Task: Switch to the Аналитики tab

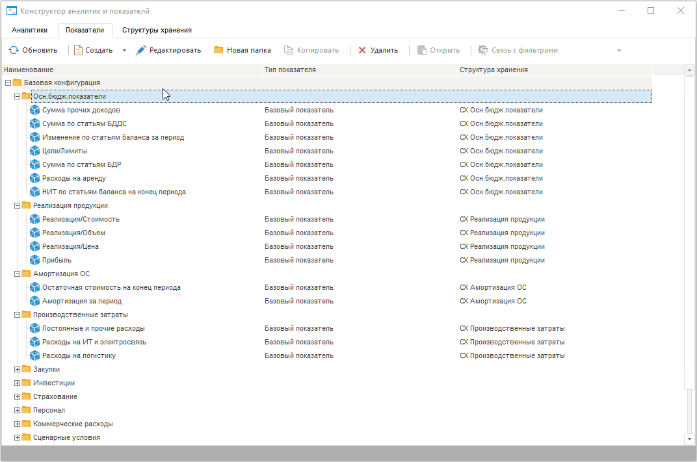Action: tap(29, 30)
